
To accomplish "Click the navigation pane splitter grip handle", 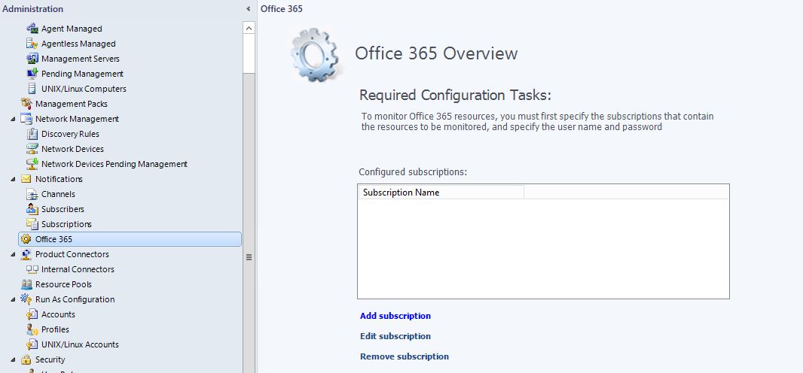I will pyautogui.click(x=249, y=257).
